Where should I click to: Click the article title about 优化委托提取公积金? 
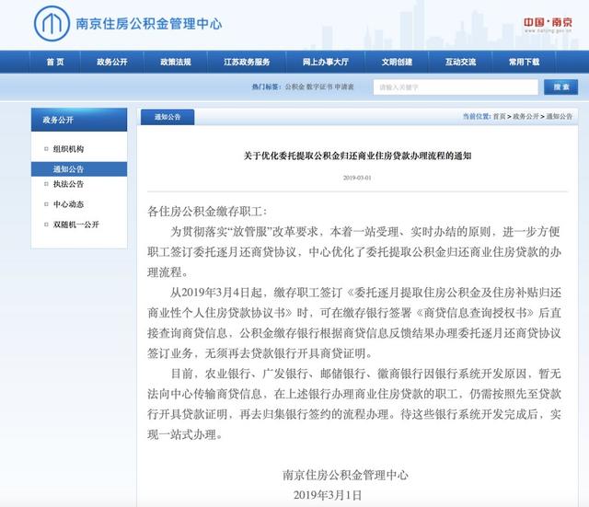pyautogui.click(x=357, y=156)
